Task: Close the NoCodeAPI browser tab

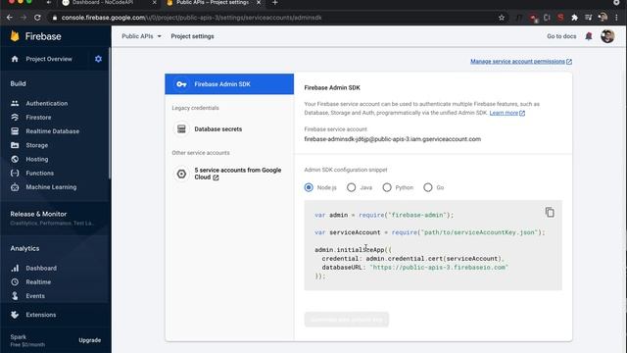Action: [155, 3]
